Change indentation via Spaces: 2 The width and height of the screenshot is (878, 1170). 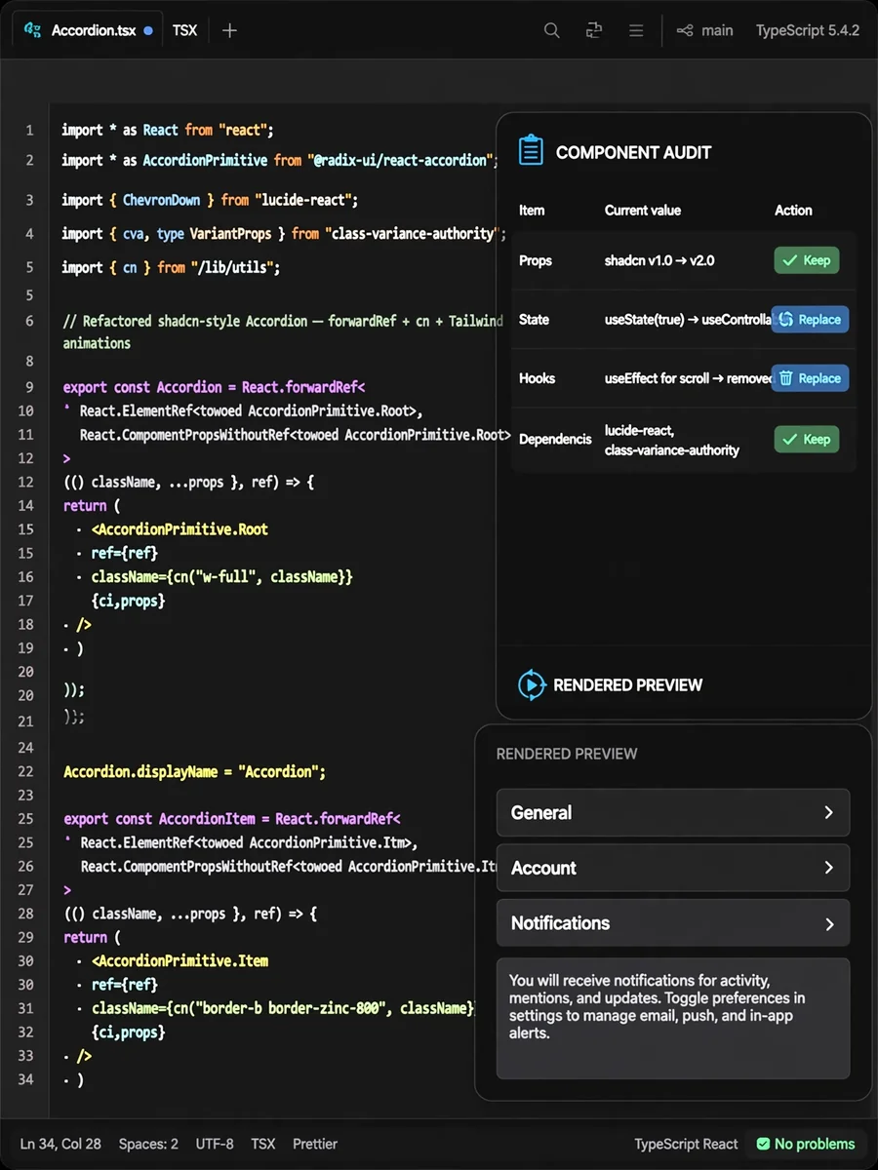(148, 1144)
